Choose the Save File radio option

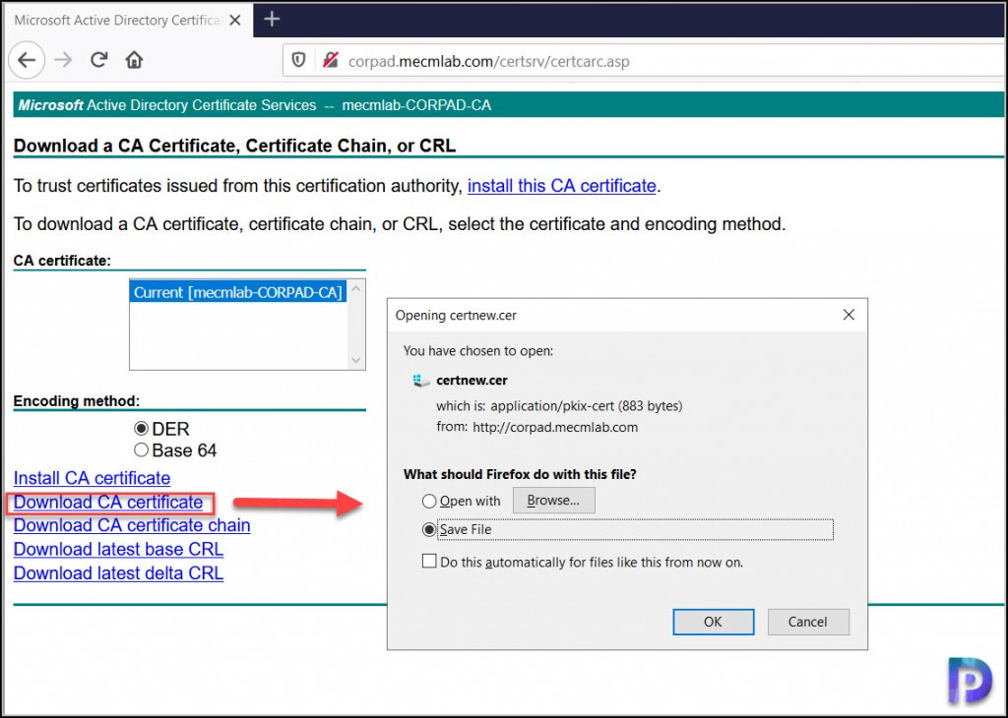pos(429,530)
